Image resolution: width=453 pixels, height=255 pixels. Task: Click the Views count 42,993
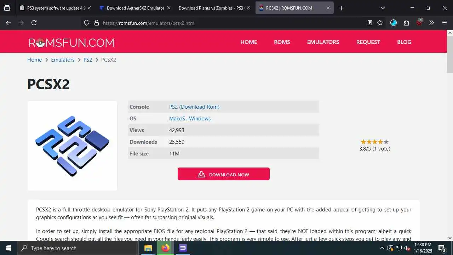(177, 130)
